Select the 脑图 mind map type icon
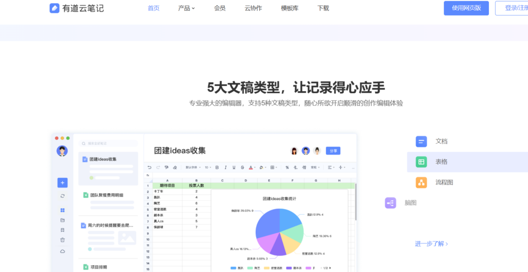Image resolution: width=528 pixels, height=272 pixels. [x=391, y=203]
